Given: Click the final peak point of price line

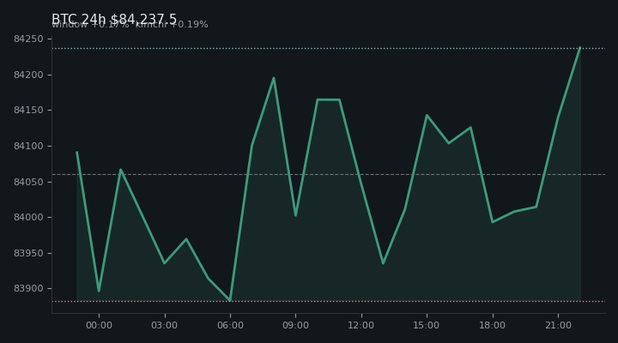Looking at the screenshot, I should (x=579, y=48).
